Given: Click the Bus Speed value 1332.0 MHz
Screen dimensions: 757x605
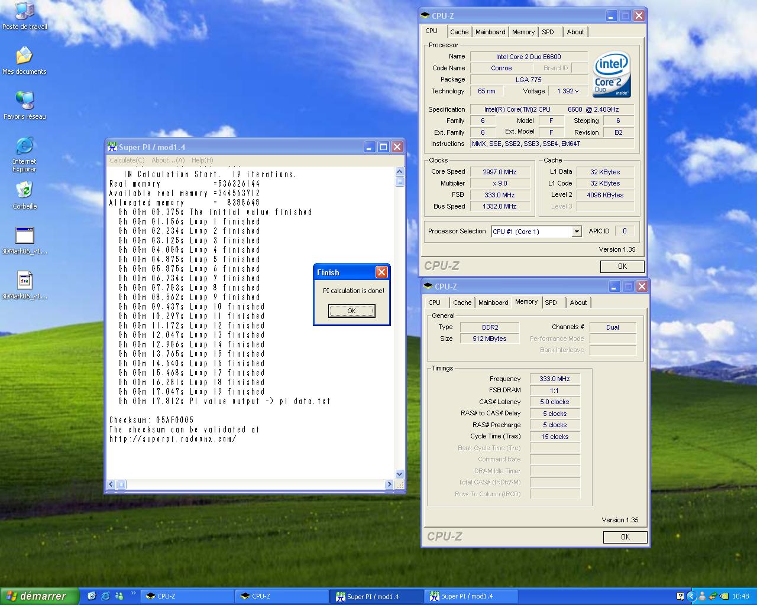Looking at the screenshot, I should click(500, 206).
